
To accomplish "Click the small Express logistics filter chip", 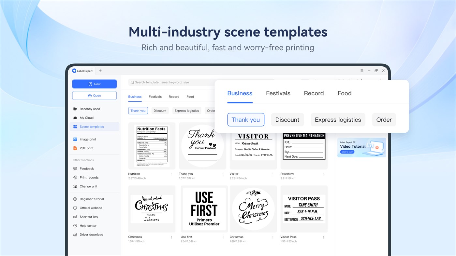I will click(x=187, y=111).
